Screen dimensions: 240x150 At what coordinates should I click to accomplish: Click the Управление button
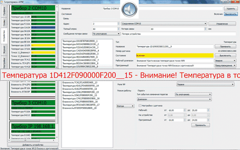coord(222,24)
